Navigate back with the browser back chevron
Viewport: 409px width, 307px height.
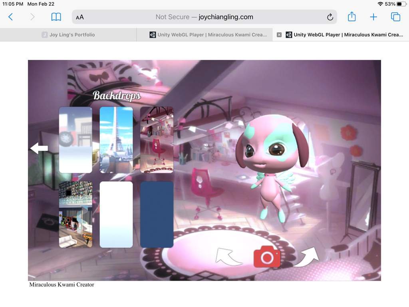pyautogui.click(x=11, y=17)
